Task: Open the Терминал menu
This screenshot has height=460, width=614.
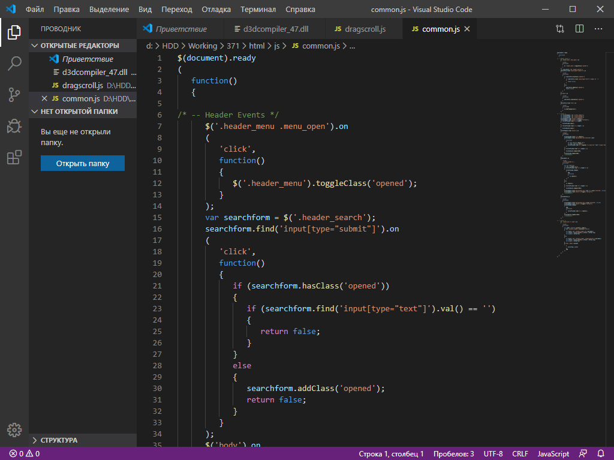Action: point(258,10)
